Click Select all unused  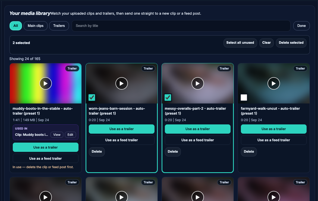click(x=240, y=43)
